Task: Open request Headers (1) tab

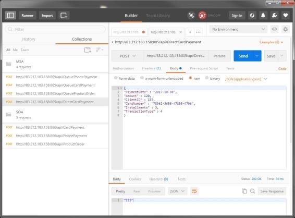Action: point(151,68)
